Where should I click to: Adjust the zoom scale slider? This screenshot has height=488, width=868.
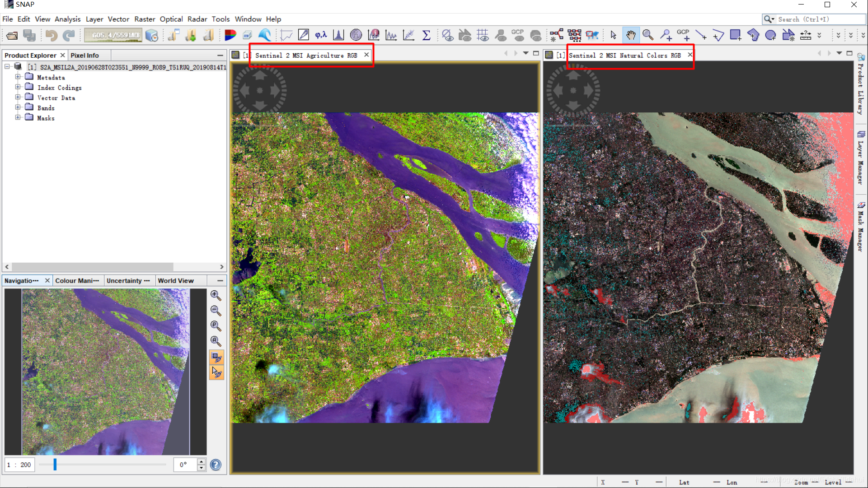pos(54,465)
